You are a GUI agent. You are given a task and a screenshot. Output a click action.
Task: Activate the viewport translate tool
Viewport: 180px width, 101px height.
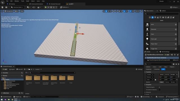[x=106, y=11]
